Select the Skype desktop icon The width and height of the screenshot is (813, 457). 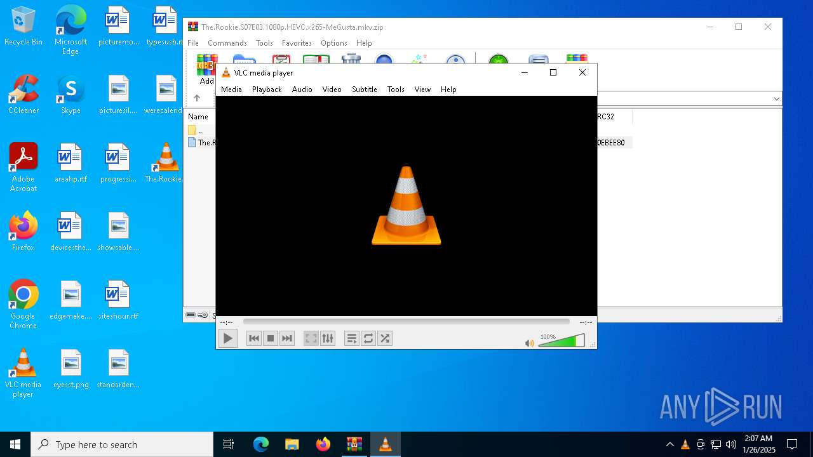(x=71, y=95)
